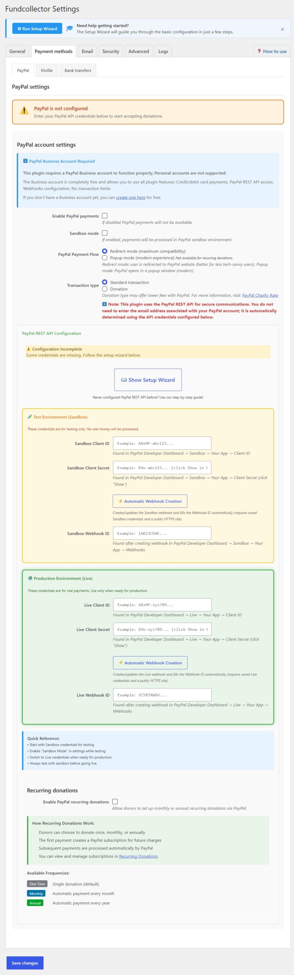Viewport: 294px width, 975px height.
Task: Choose Standard transaction type
Action: point(105,282)
